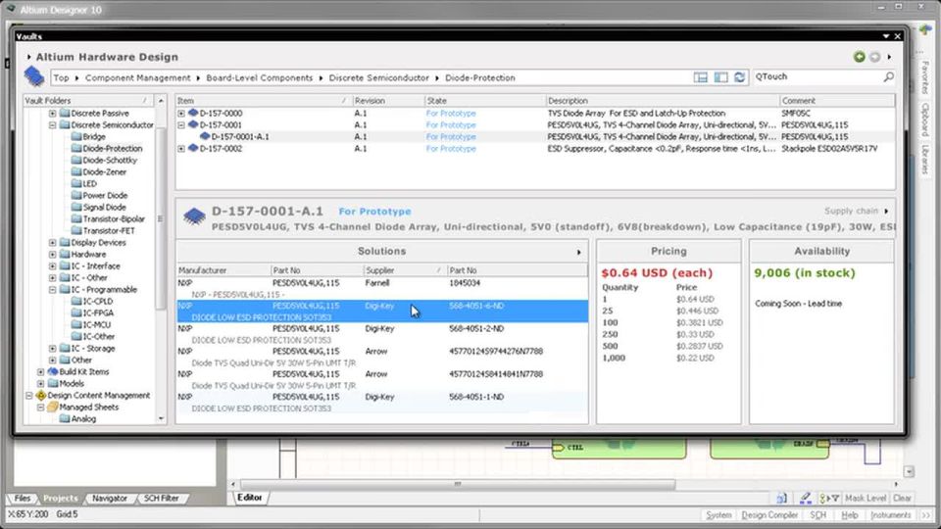Click the Design Content Management icon
The image size is (941, 529).
(41, 395)
